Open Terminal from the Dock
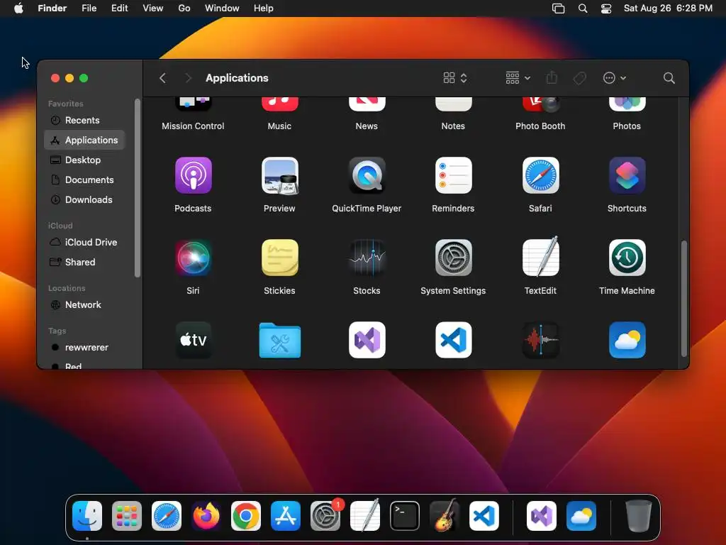 405,516
